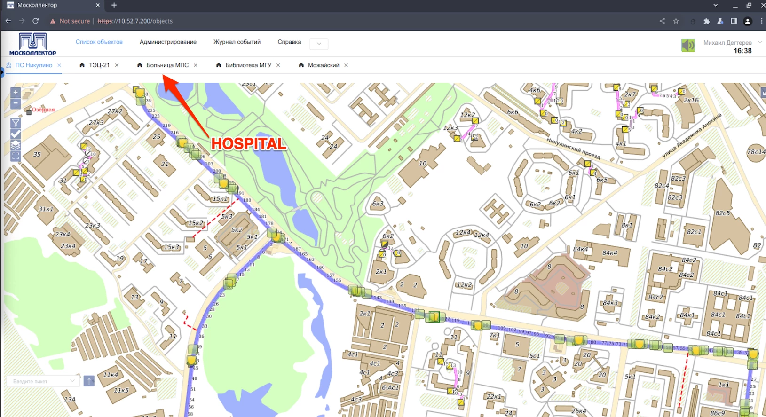Image resolution: width=766 pixels, height=417 pixels.
Task: Toggle the green sound alert speaker
Action: click(688, 45)
